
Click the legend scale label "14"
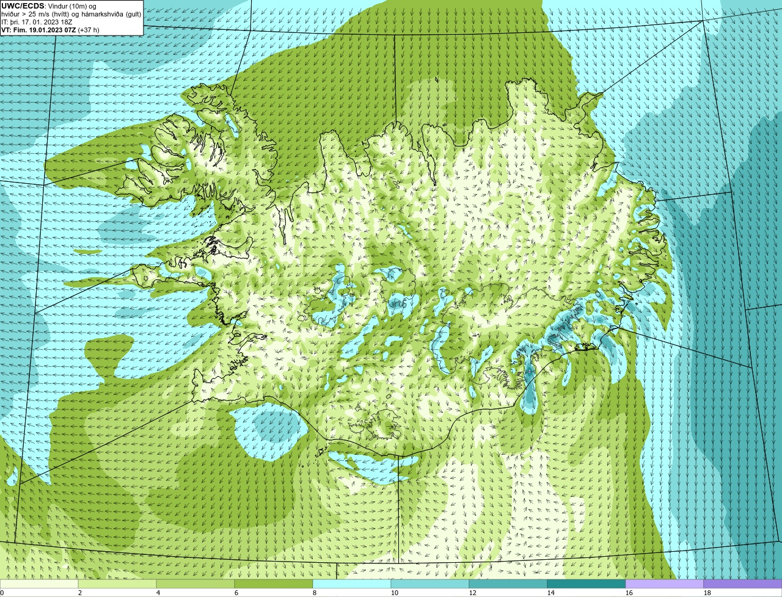(x=551, y=593)
